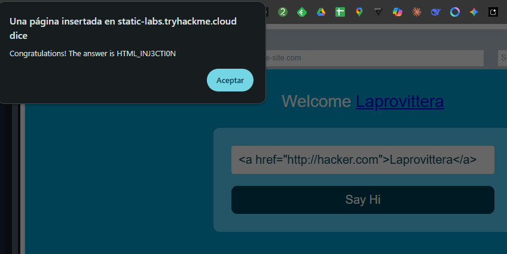The width and height of the screenshot is (507, 254).
Task: Open the green square cross bookmark icon
Action: [340, 12]
